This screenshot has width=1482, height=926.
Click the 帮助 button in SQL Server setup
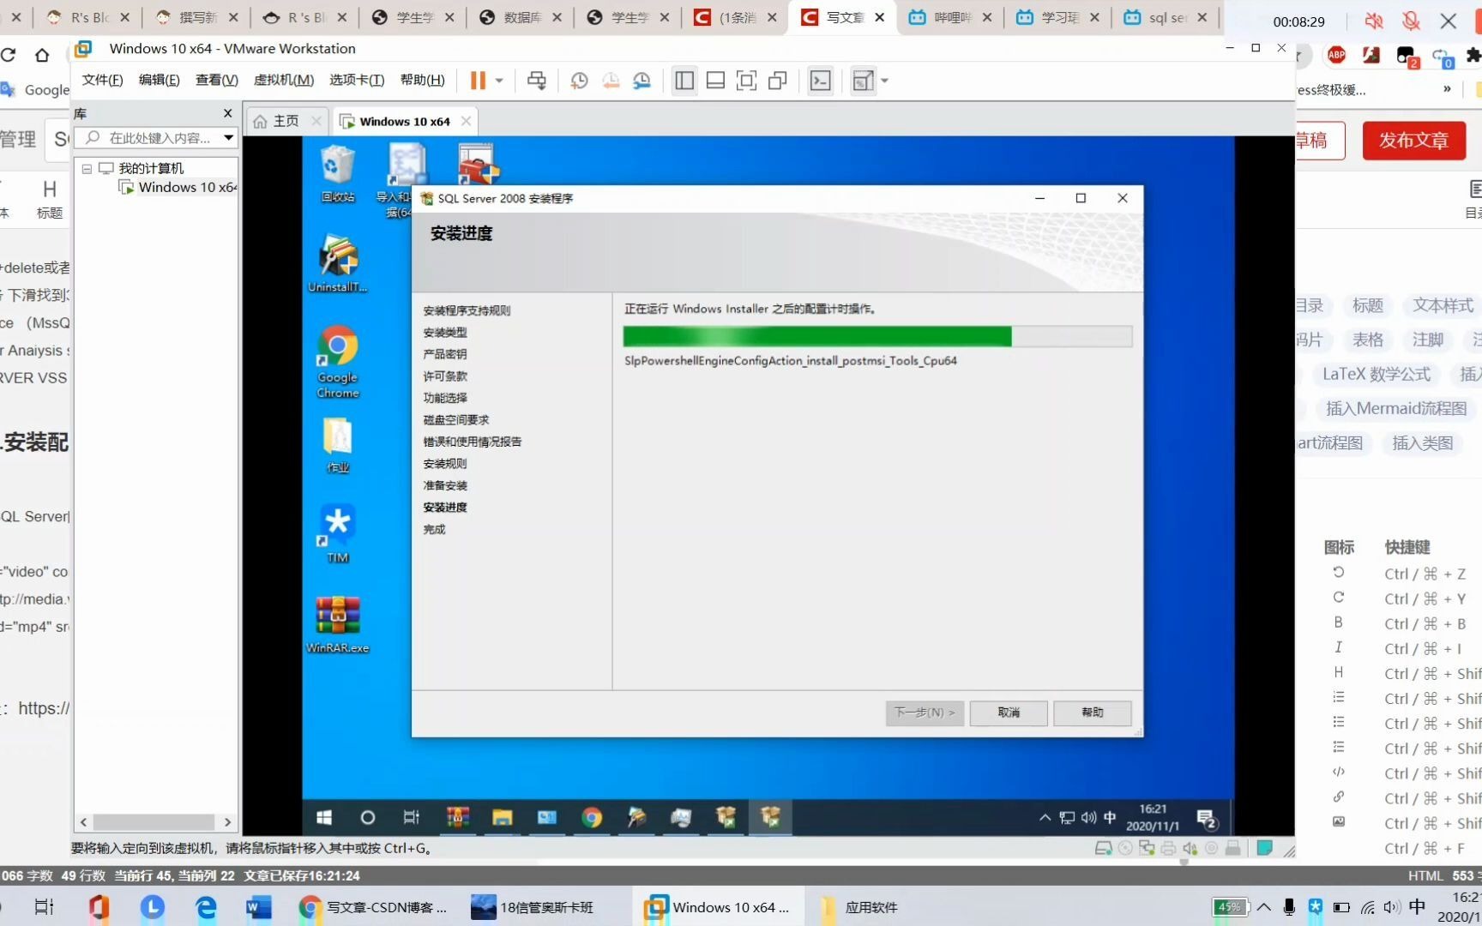coord(1093,713)
